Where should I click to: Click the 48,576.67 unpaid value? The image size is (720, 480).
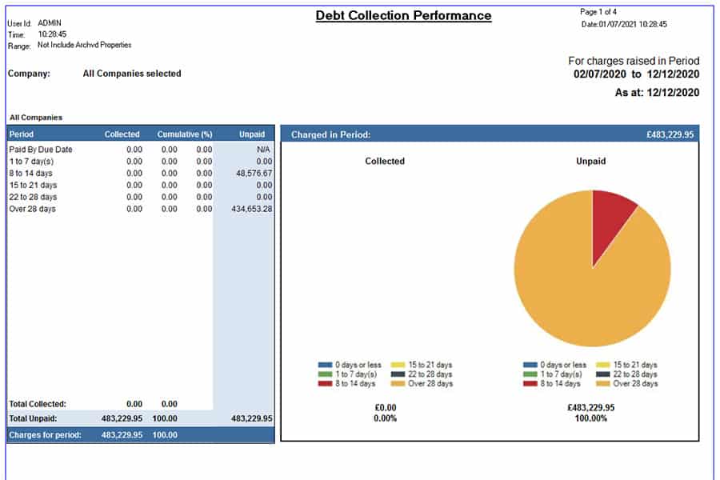point(249,173)
